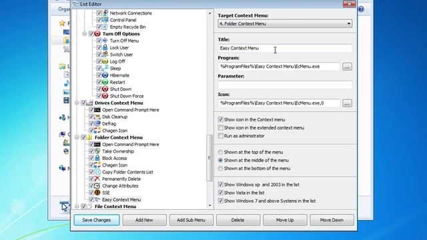Click the Change Attributes icon
Viewport: 427px width, 240px height.
click(97, 185)
